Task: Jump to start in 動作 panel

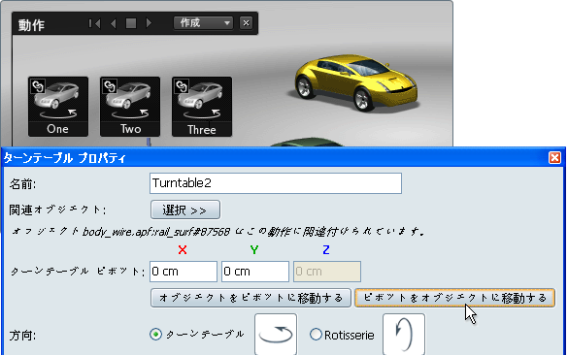Action: pos(94,23)
